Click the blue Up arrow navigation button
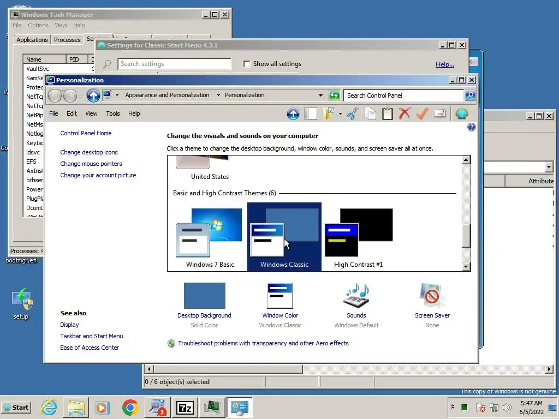This screenshot has height=419, width=559. click(x=93, y=95)
